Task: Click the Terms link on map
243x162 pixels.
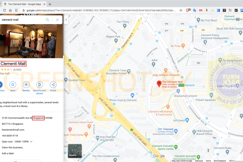Action: 208,161
